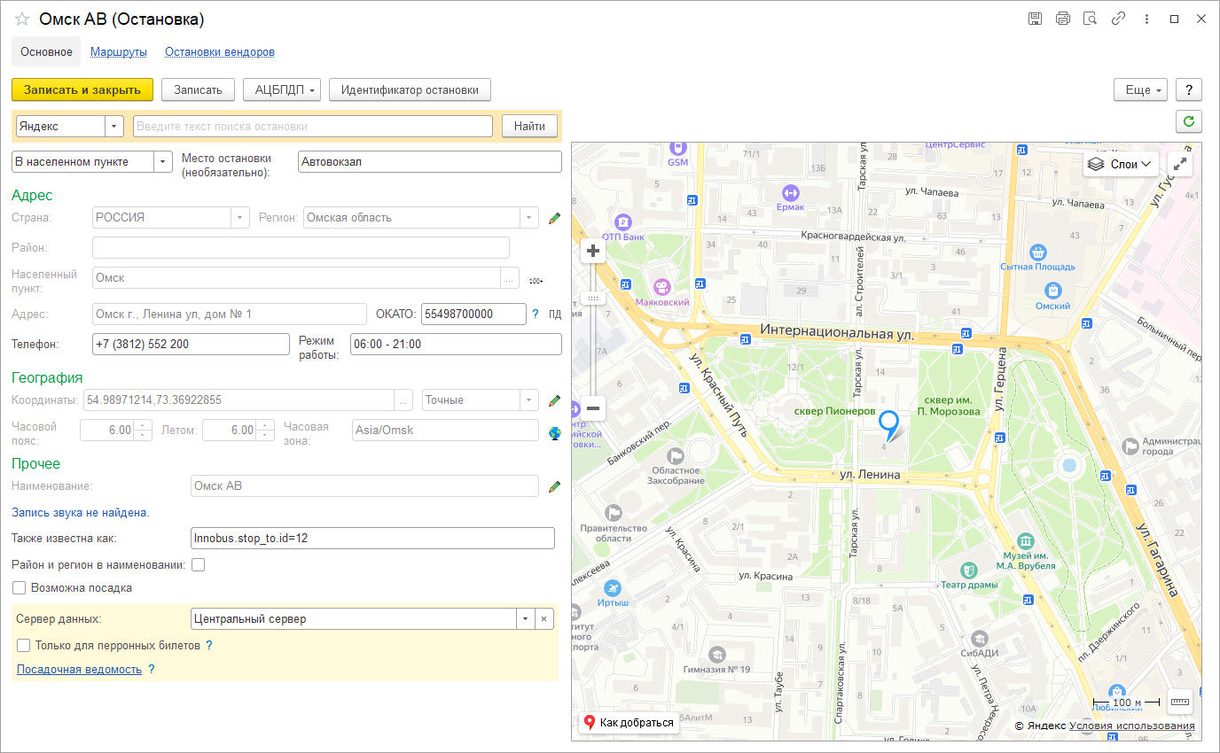Copy link using chain icon in title bar

click(1118, 19)
